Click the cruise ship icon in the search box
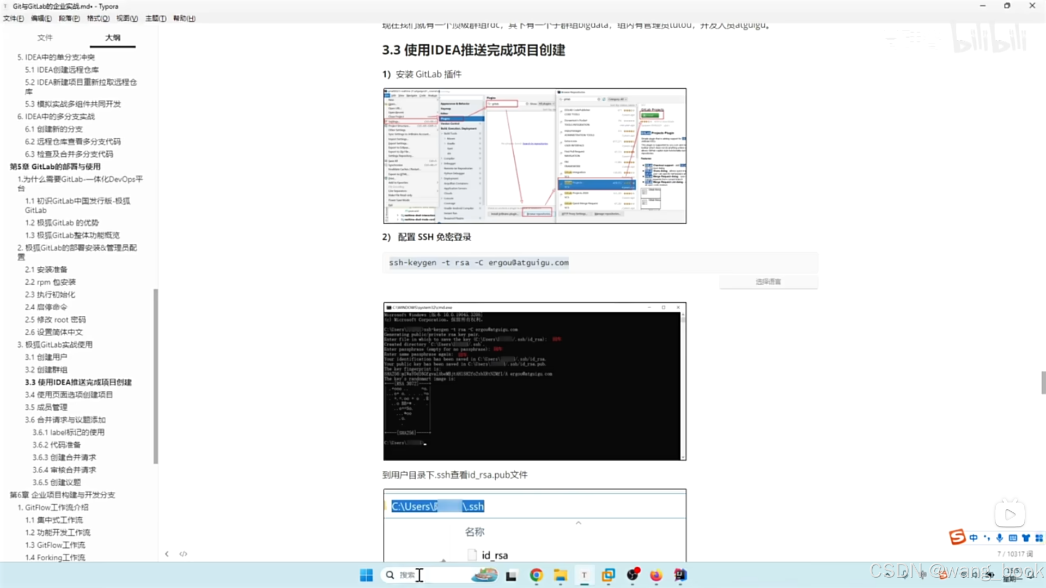The height and width of the screenshot is (588, 1046). point(484,575)
